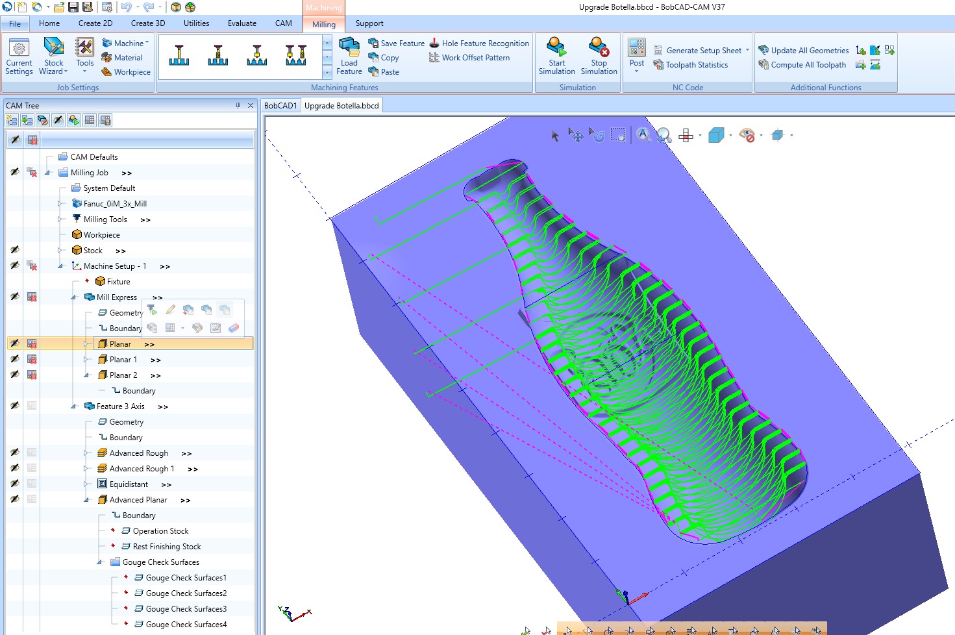Click the viewport pointer select tool
The height and width of the screenshot is (635, 955).
tap(555, 136)
